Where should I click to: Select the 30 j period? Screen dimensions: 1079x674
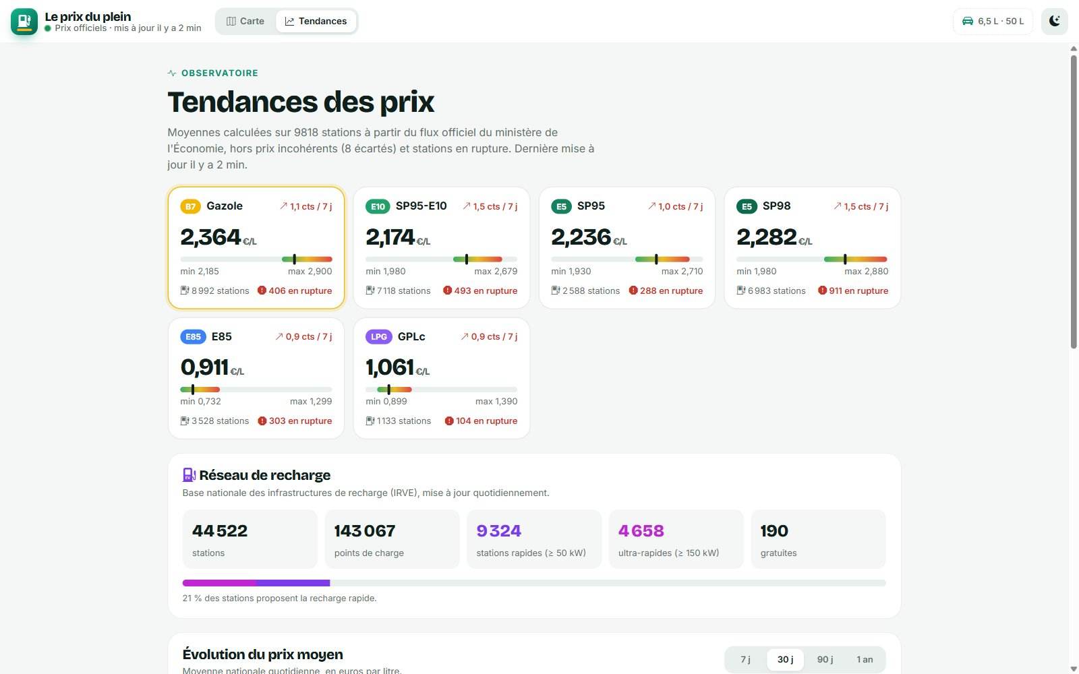tap(785, 659)
